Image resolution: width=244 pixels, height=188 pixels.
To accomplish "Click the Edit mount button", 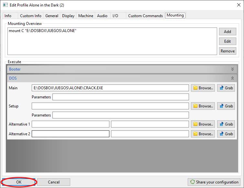I will 227,41.
